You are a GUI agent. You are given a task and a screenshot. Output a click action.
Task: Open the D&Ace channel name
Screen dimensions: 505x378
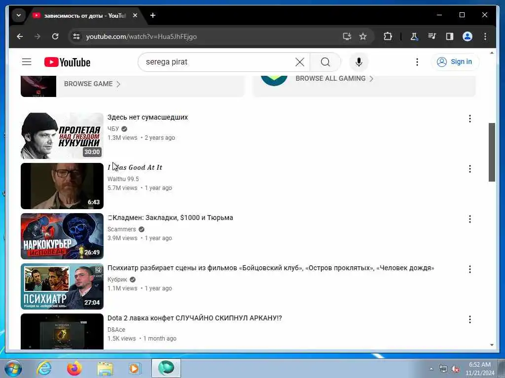(x=116, y=329)
